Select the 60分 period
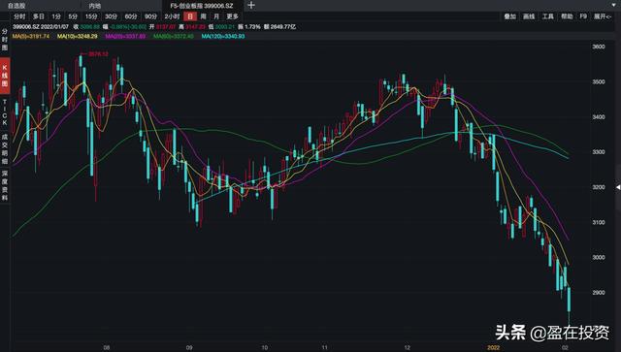 coord(131,16)
